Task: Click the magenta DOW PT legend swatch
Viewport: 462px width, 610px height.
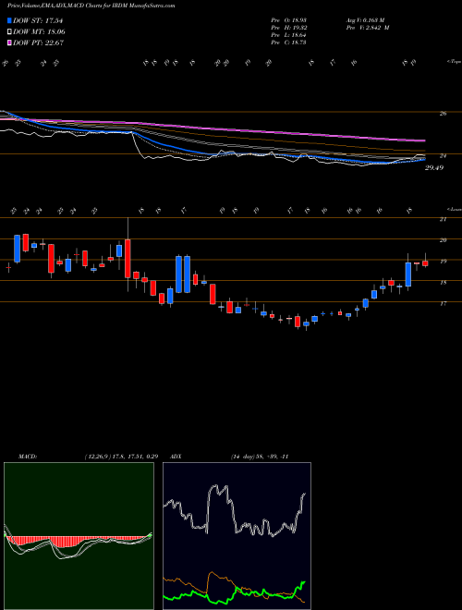Action: coord(10,43)
